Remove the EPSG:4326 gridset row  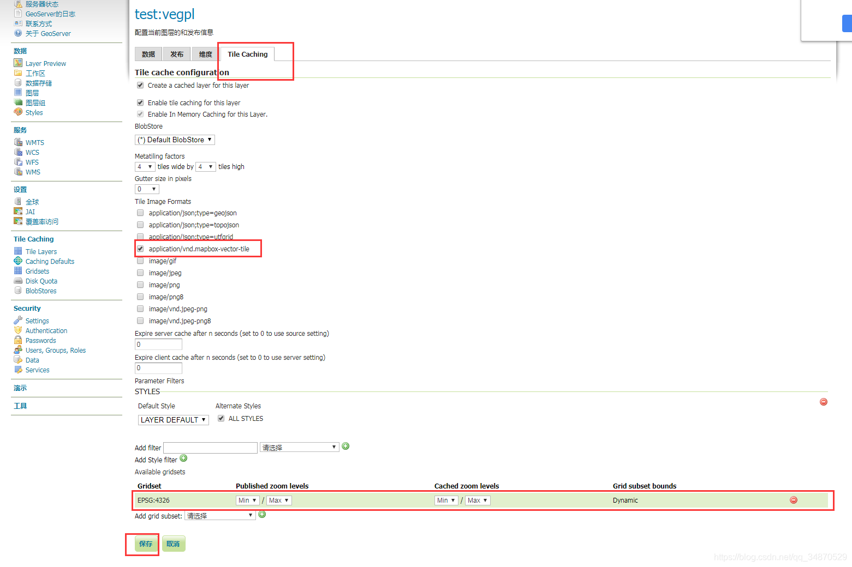click(x=794, y=500)
